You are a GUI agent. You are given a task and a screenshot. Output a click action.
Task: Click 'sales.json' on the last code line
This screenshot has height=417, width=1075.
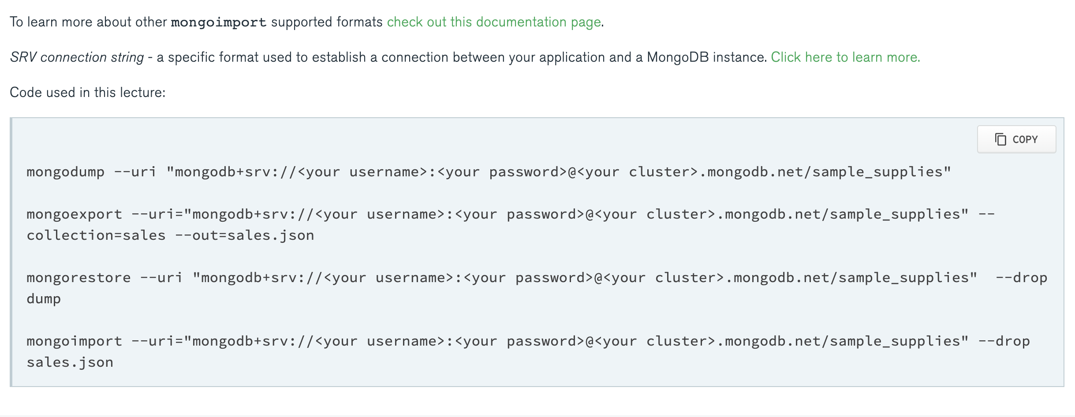click(70, 362)
